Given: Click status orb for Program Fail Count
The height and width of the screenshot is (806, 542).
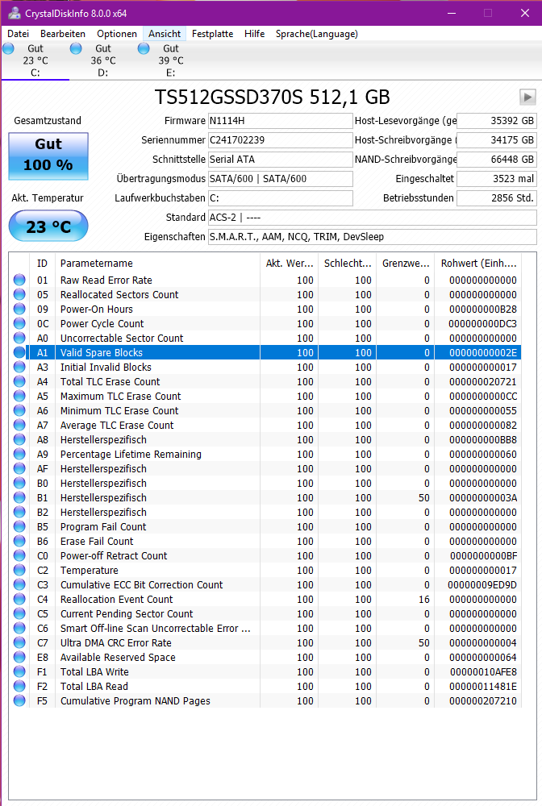Looking at the screenshot, I should 19,526.
